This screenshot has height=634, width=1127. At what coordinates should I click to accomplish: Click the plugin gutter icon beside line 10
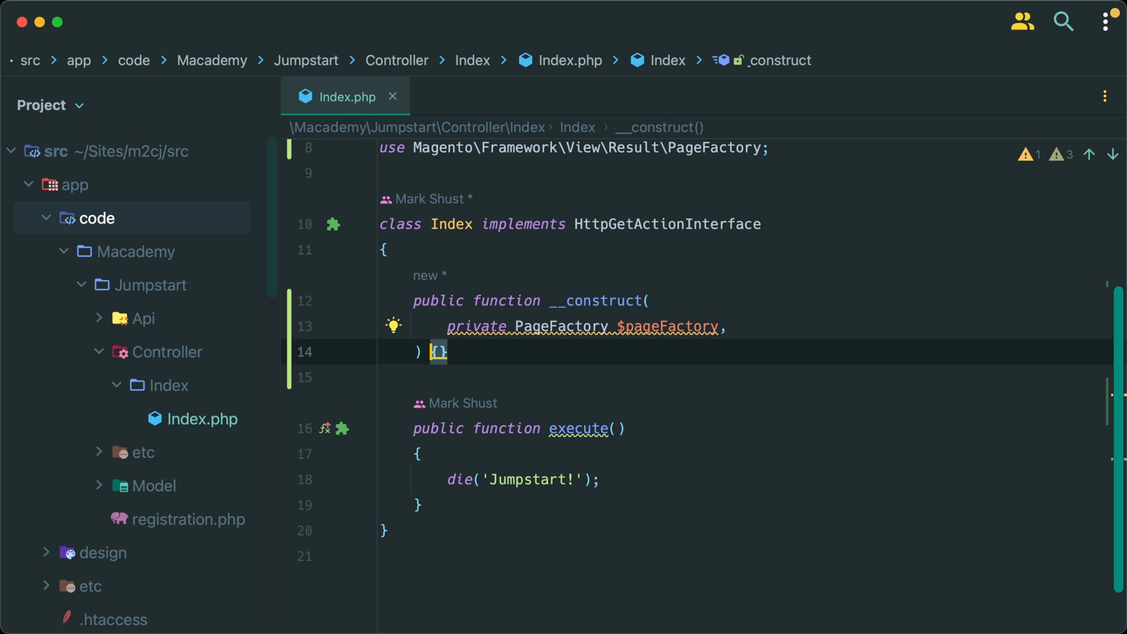point(333,224)
